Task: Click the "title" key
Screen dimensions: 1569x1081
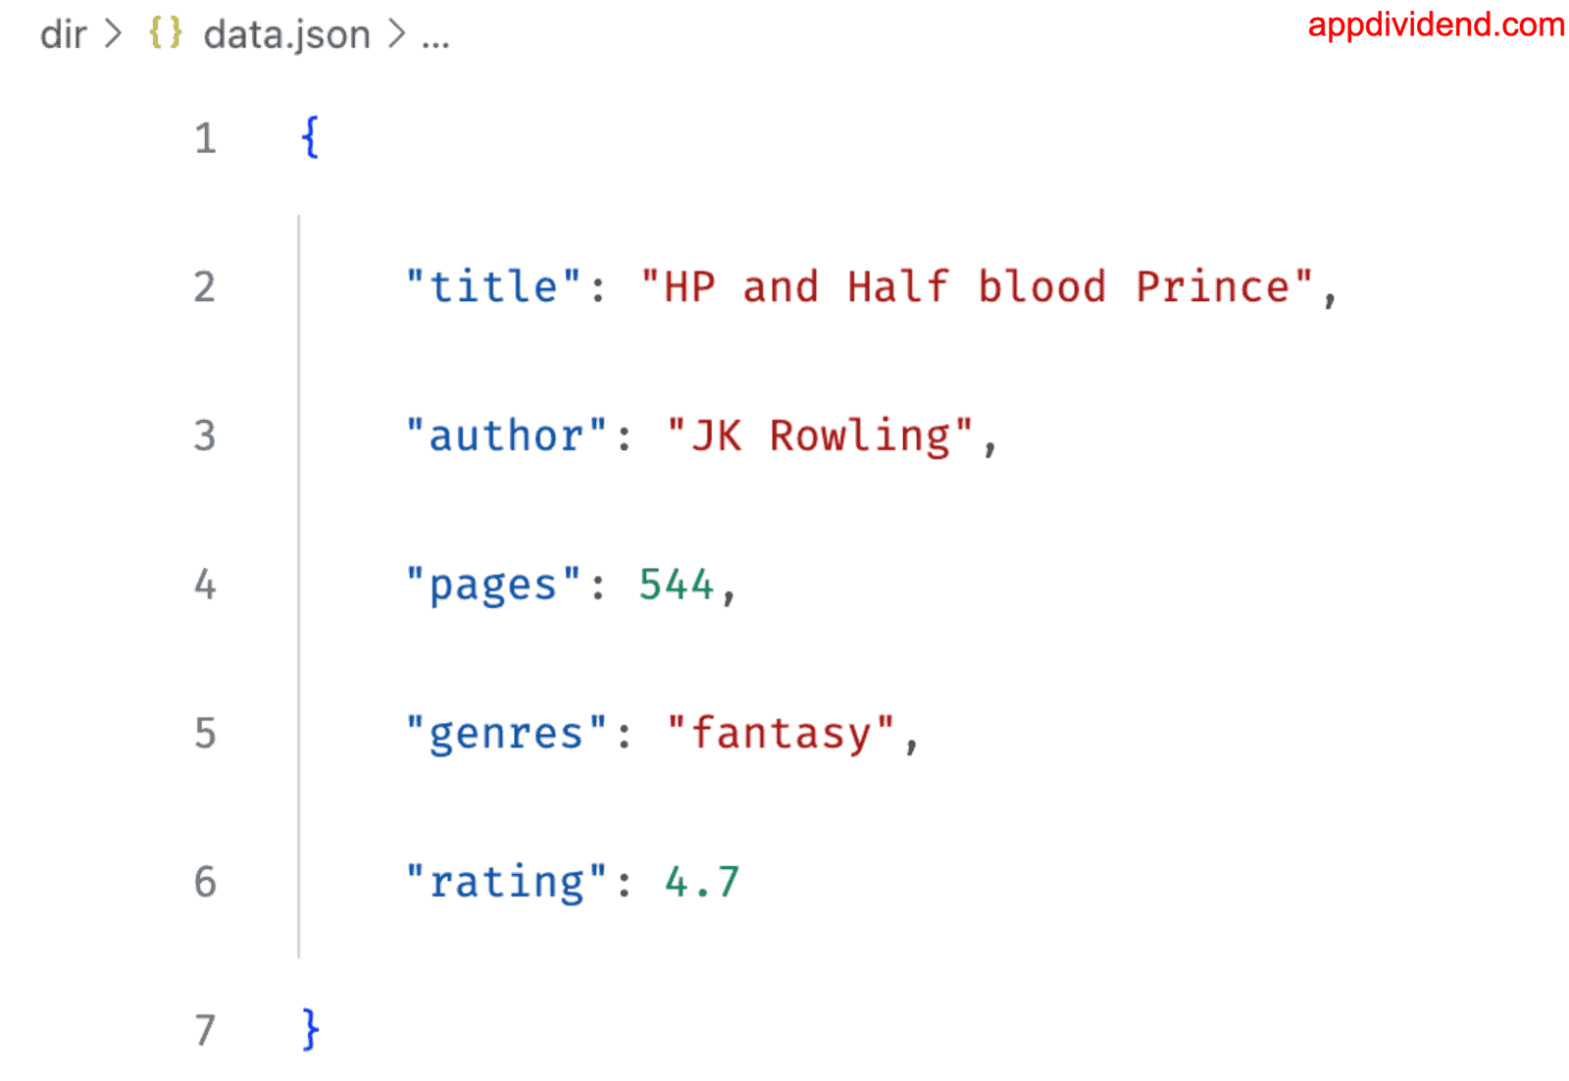Action: coord(494,287)
